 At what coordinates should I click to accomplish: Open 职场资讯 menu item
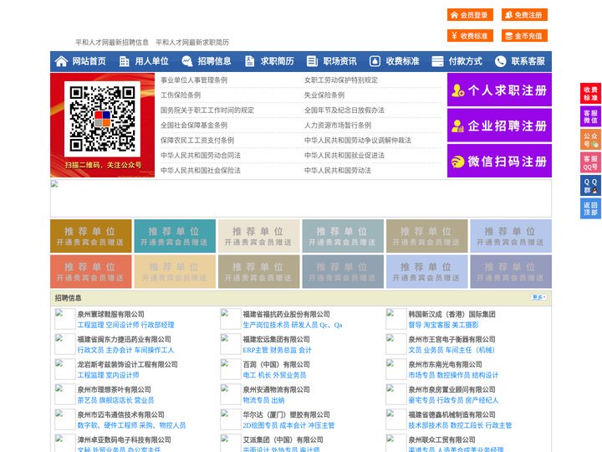(x=339, y=61)
